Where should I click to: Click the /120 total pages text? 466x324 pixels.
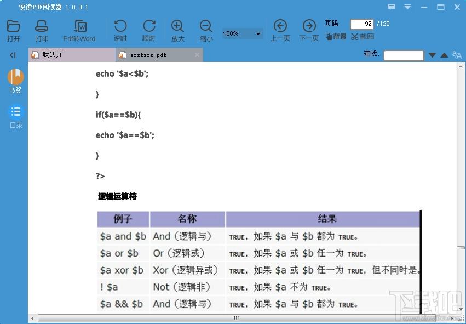pos(383,24)
